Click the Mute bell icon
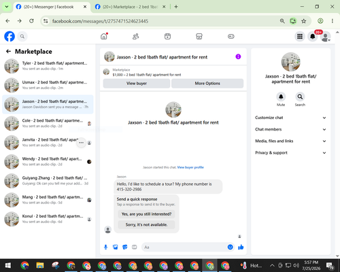 pos(281,97)
